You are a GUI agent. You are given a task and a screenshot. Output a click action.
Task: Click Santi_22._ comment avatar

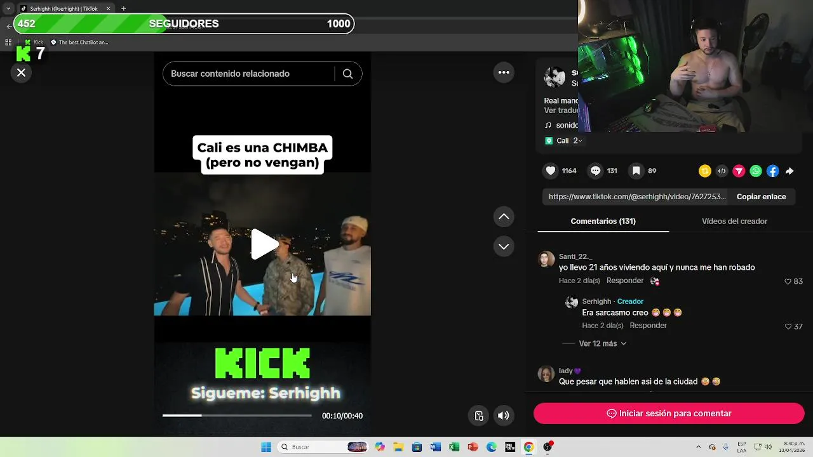[x=546, y=260]
